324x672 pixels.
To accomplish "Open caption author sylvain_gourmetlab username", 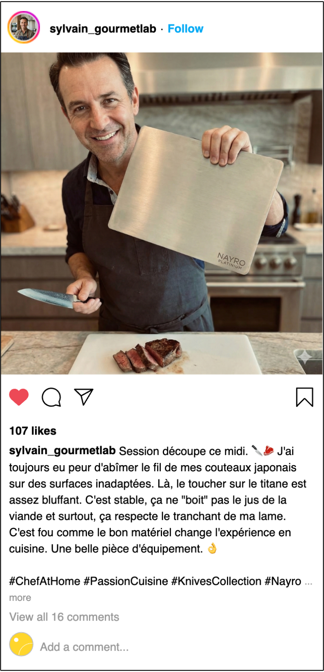I will tap(62, 450).
